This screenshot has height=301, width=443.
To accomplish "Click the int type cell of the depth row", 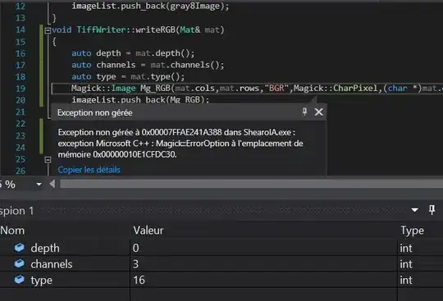I will 406,249.
